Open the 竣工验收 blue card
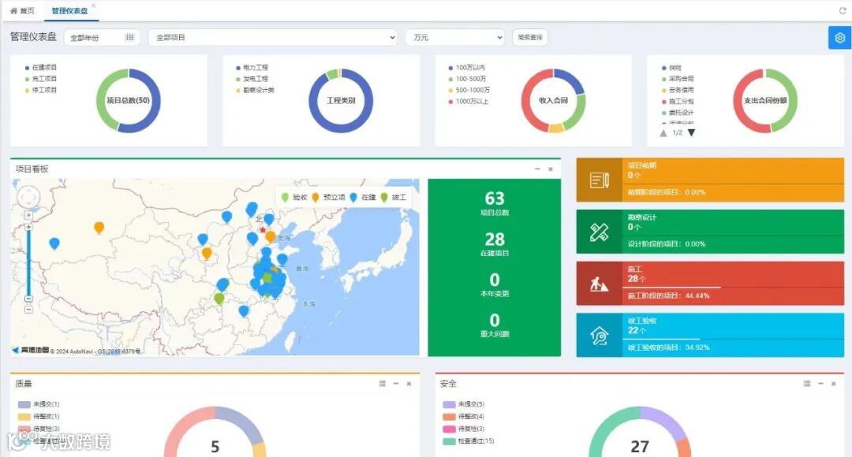Screen dimensions: 852x457 click(x=710, y=335)
